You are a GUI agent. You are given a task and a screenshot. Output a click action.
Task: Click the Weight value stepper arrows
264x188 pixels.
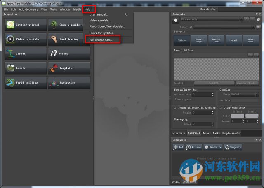tap(213, 113)
